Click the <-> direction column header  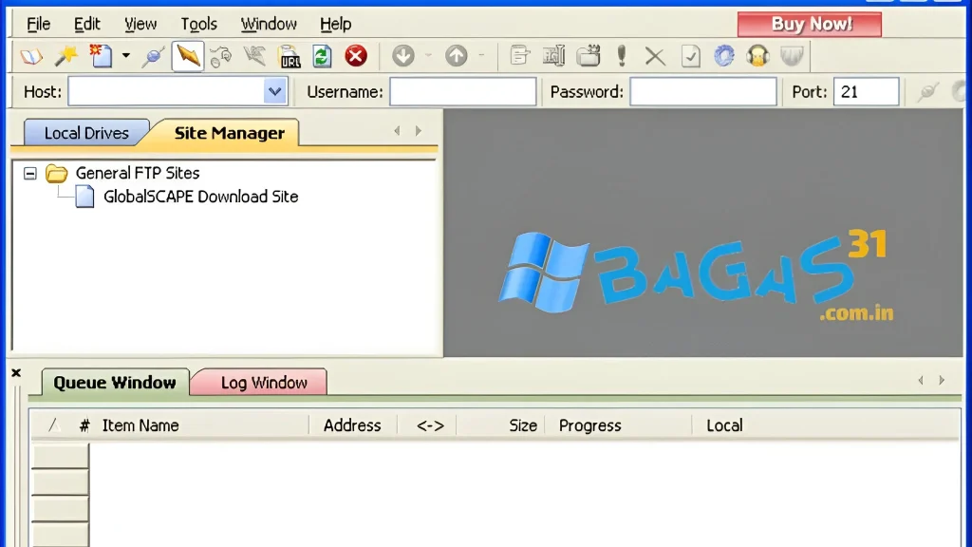tap(430, 425)
